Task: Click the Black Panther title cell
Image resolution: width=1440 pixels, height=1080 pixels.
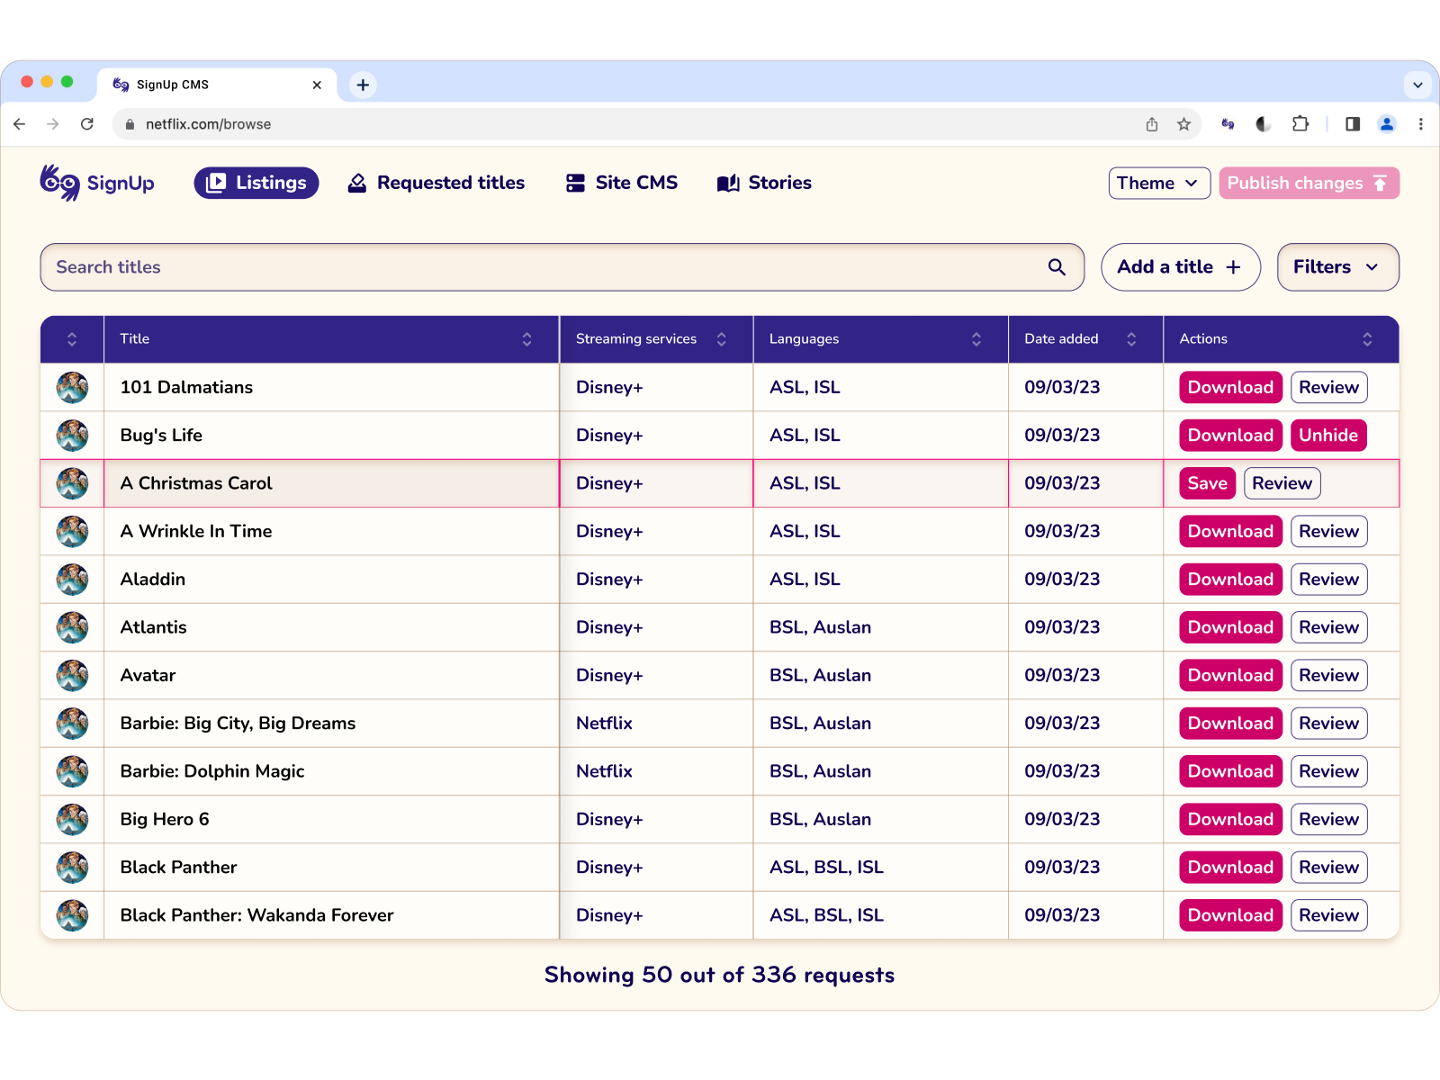Action: point(331,868)
